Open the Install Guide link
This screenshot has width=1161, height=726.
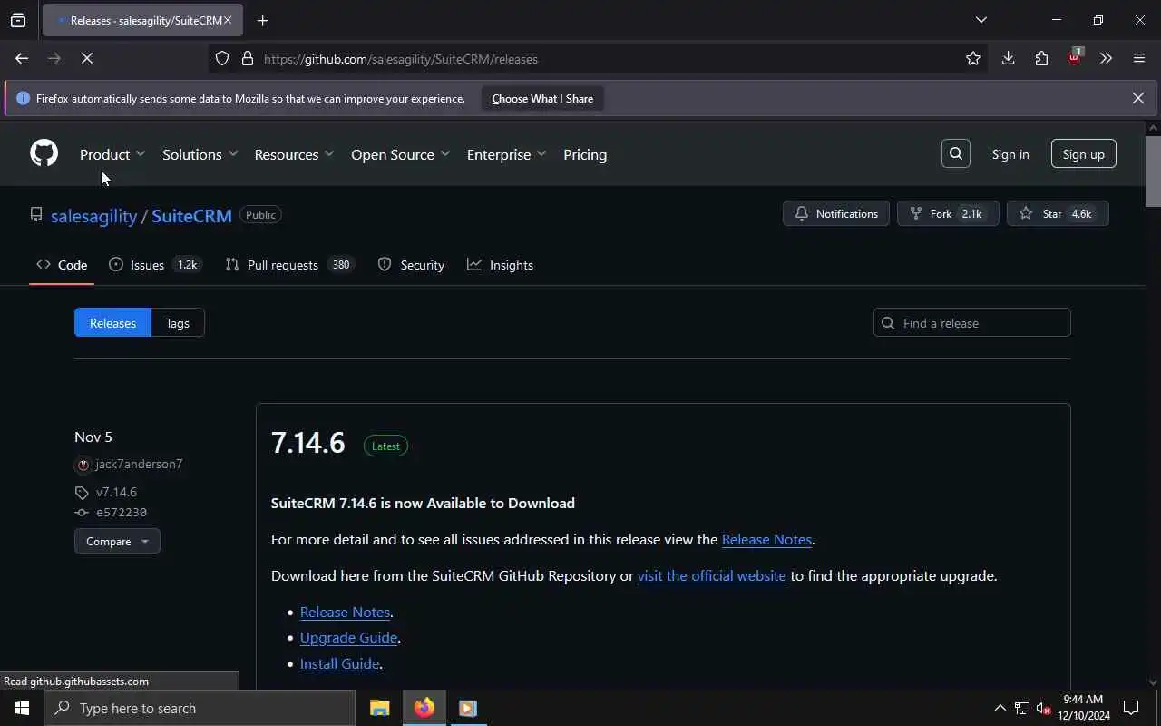339,663
